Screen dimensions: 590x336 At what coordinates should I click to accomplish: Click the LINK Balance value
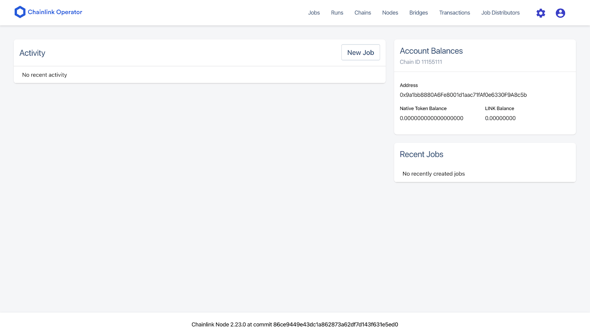coord(500,118)
